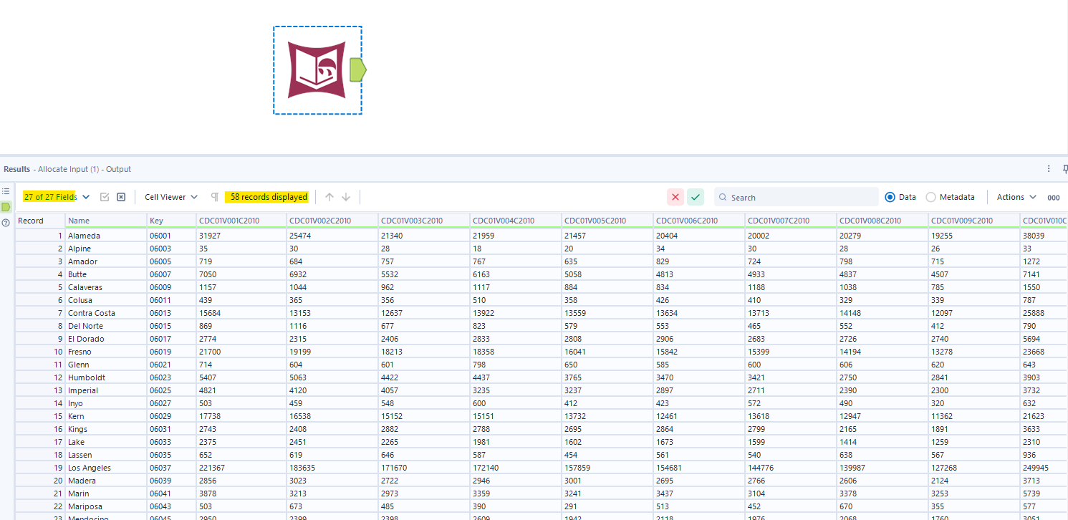The width and height of the screenshot is (1068, 520).
Task: Select the Alpine name cell
Action: (106, 249)
